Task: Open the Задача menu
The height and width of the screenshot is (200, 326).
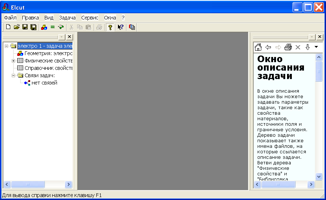Action: tap(67, 18)
